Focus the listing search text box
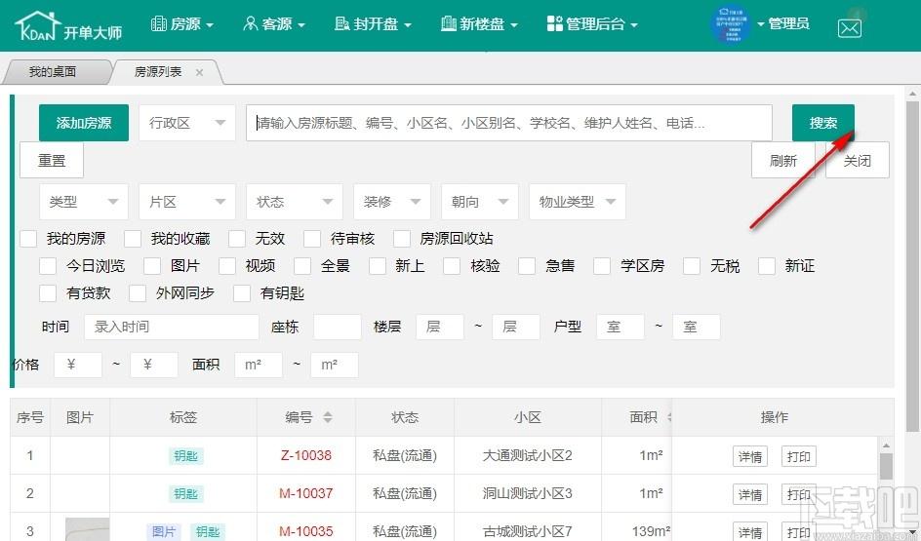Image resolution: width=921 pixels, height=541 pixels. click(508, 123)
